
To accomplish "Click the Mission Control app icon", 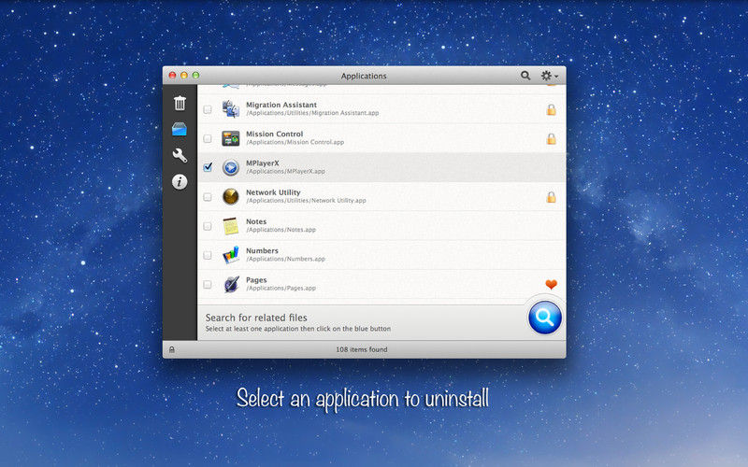I will 231,138.
